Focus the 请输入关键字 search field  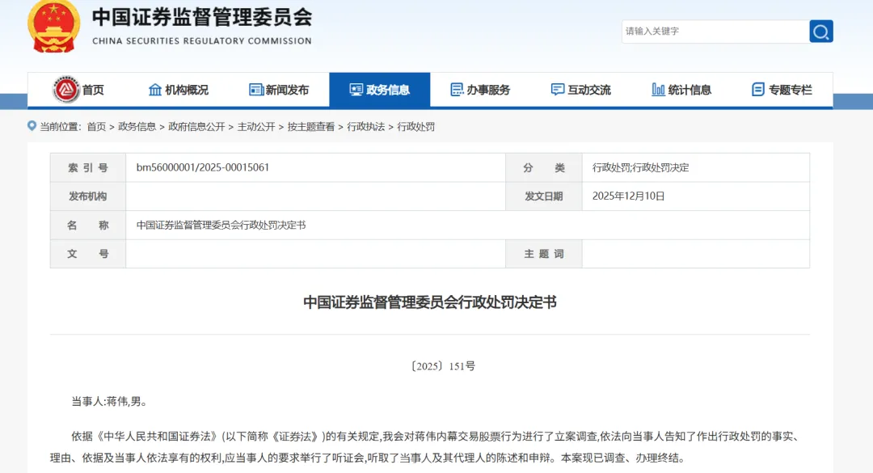(715, 32)
